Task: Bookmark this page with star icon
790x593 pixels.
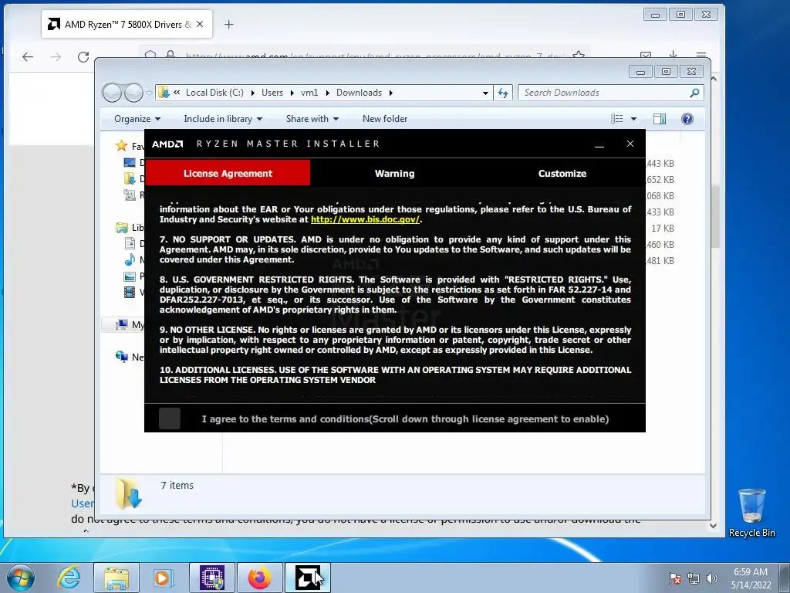Action: pos(579,55)
